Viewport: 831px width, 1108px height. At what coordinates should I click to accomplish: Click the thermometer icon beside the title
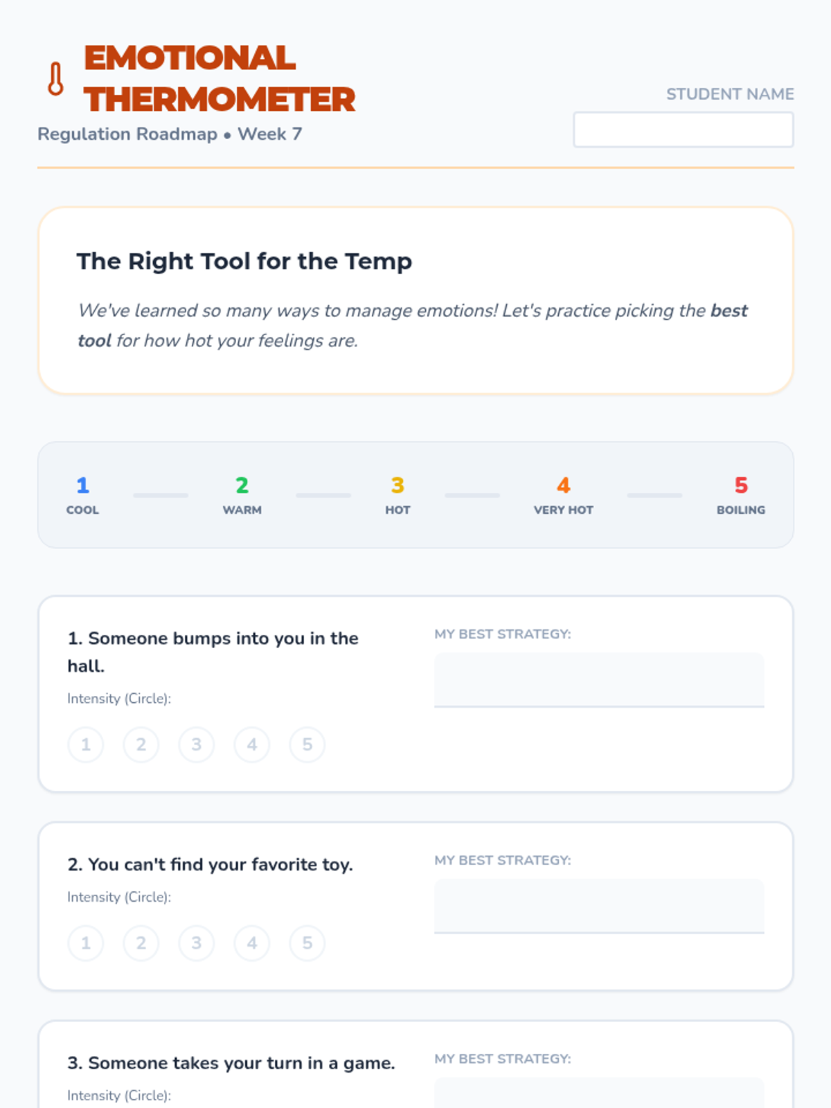pos(56,78)
